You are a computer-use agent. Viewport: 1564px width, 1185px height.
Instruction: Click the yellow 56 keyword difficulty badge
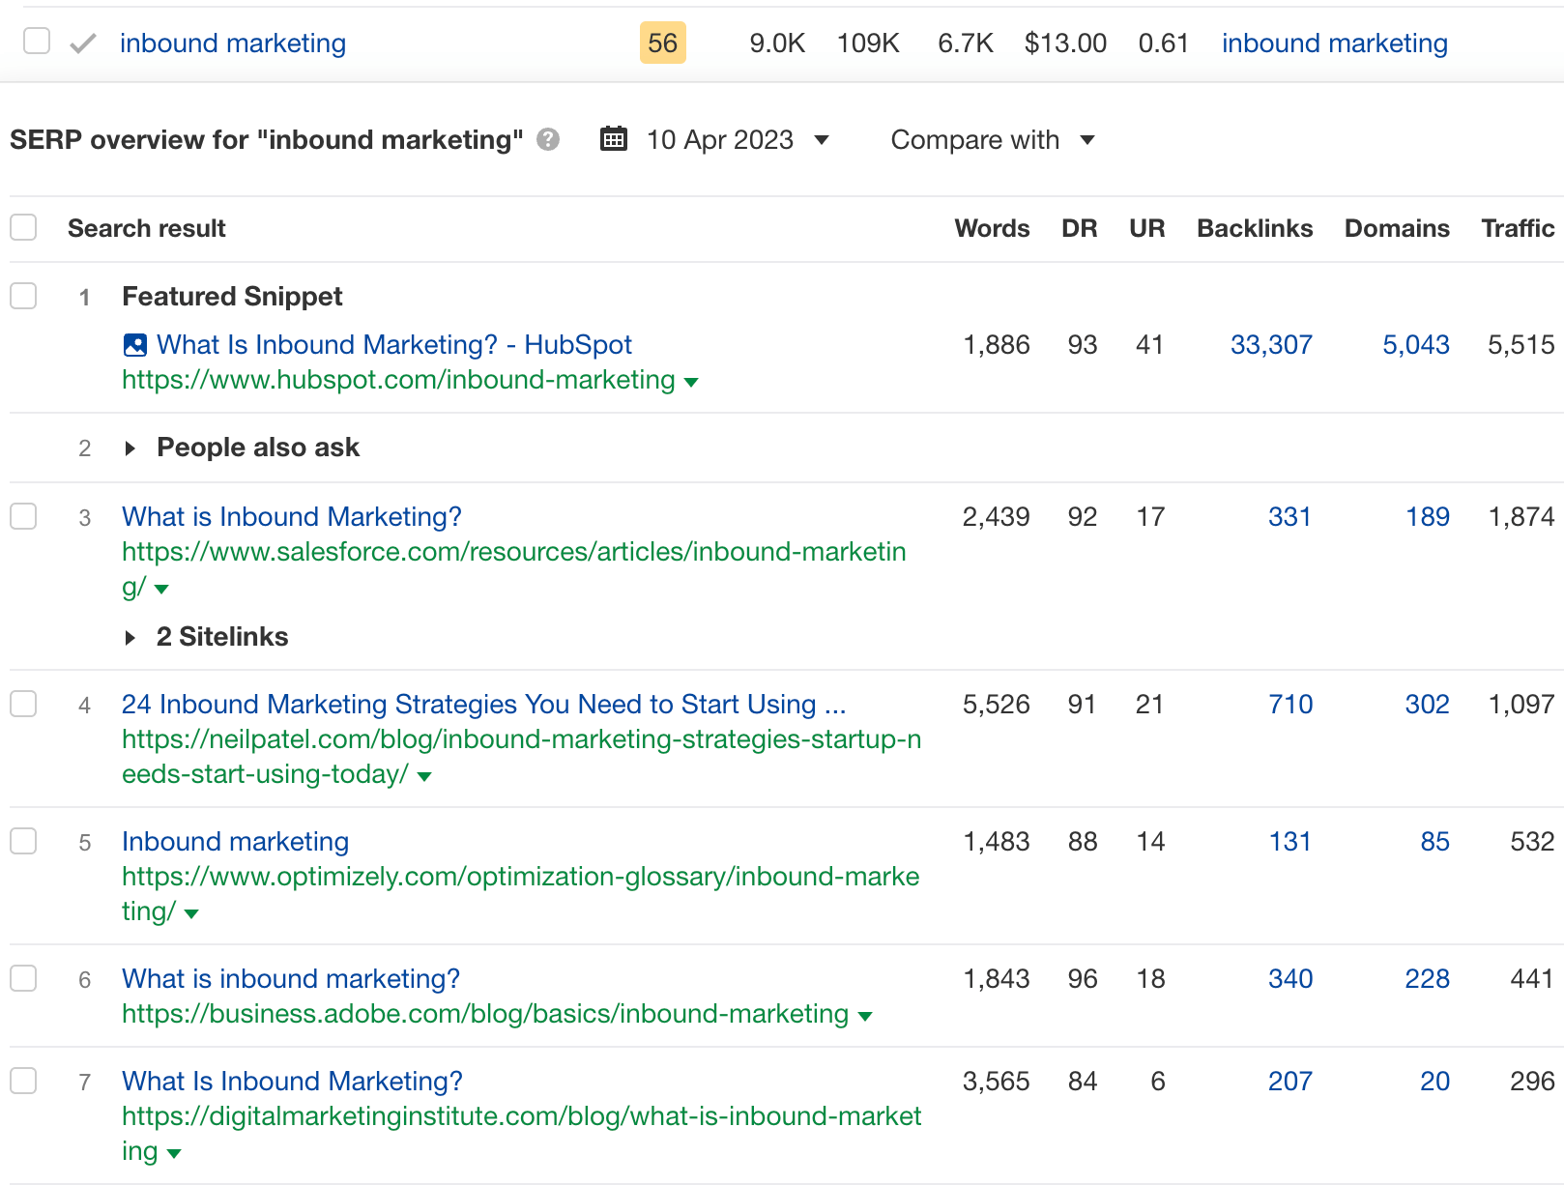pos(662,43)
